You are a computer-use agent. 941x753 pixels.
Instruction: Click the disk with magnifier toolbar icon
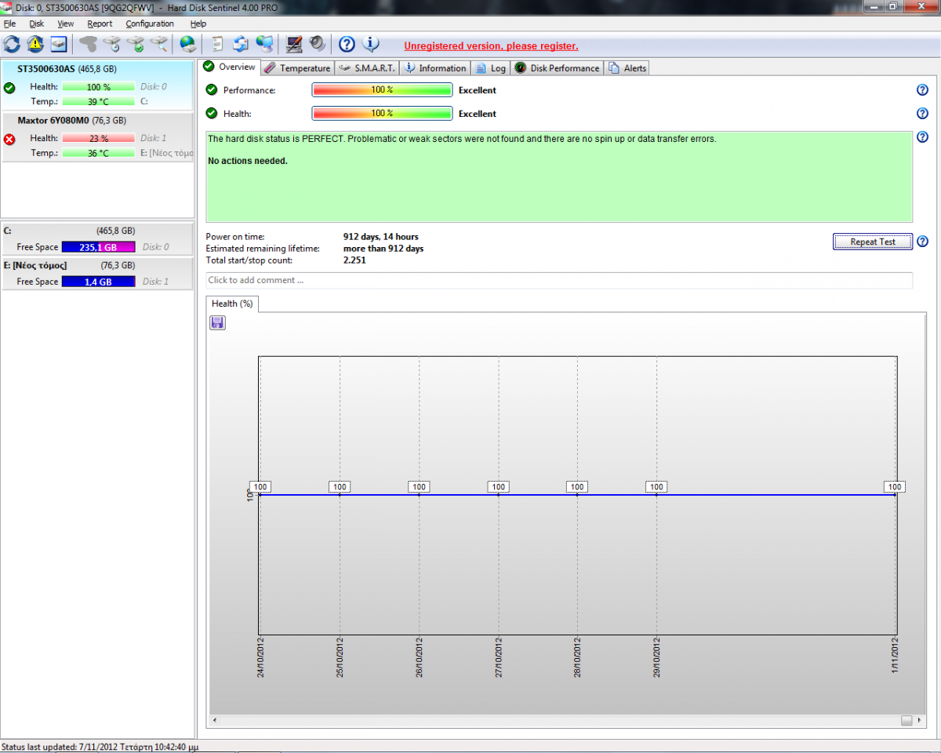(x=159, y=44)
